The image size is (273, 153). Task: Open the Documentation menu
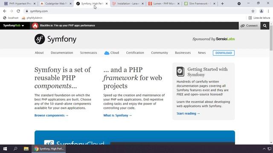point(62,53)
